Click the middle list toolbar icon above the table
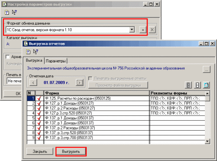The height and width of the screenshot is (161, 217). coord(197,85)
